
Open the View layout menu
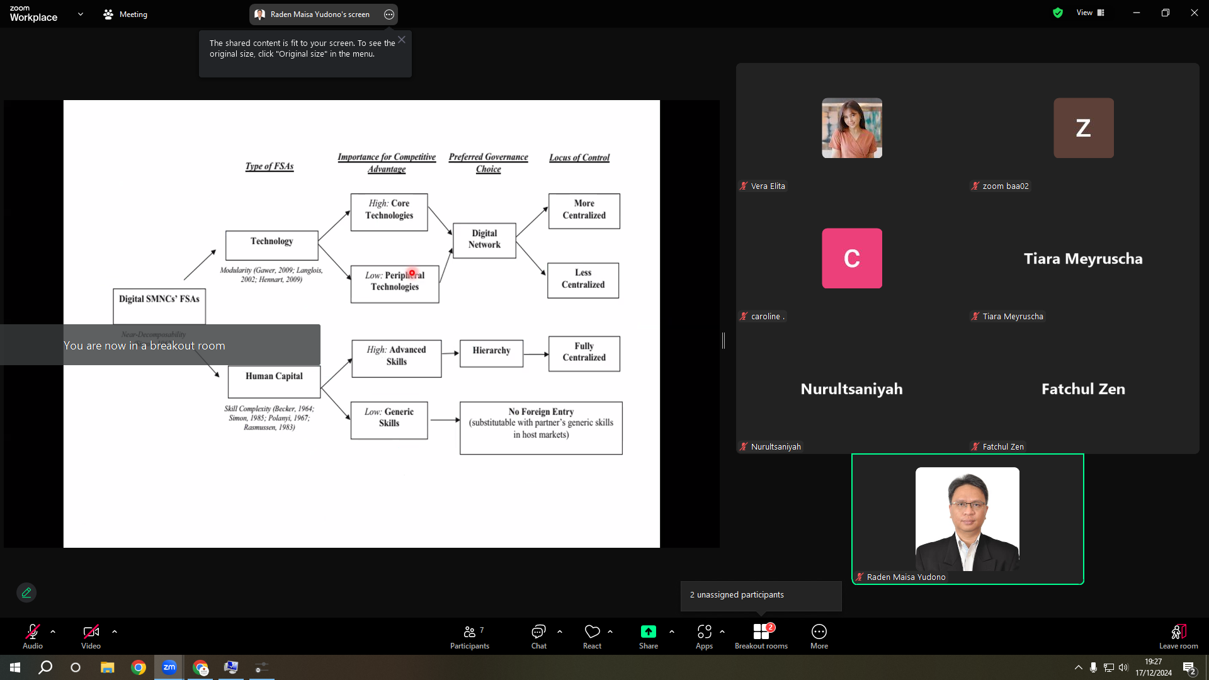[x=1091, y=13]
